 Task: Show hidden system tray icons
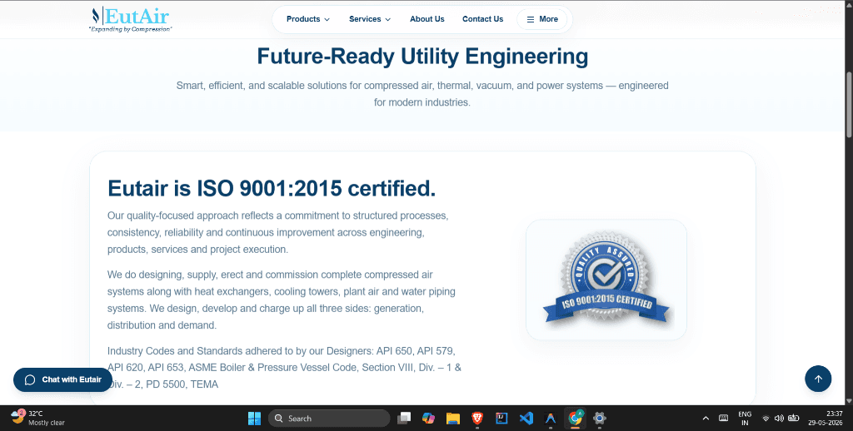tap(706, 418)
